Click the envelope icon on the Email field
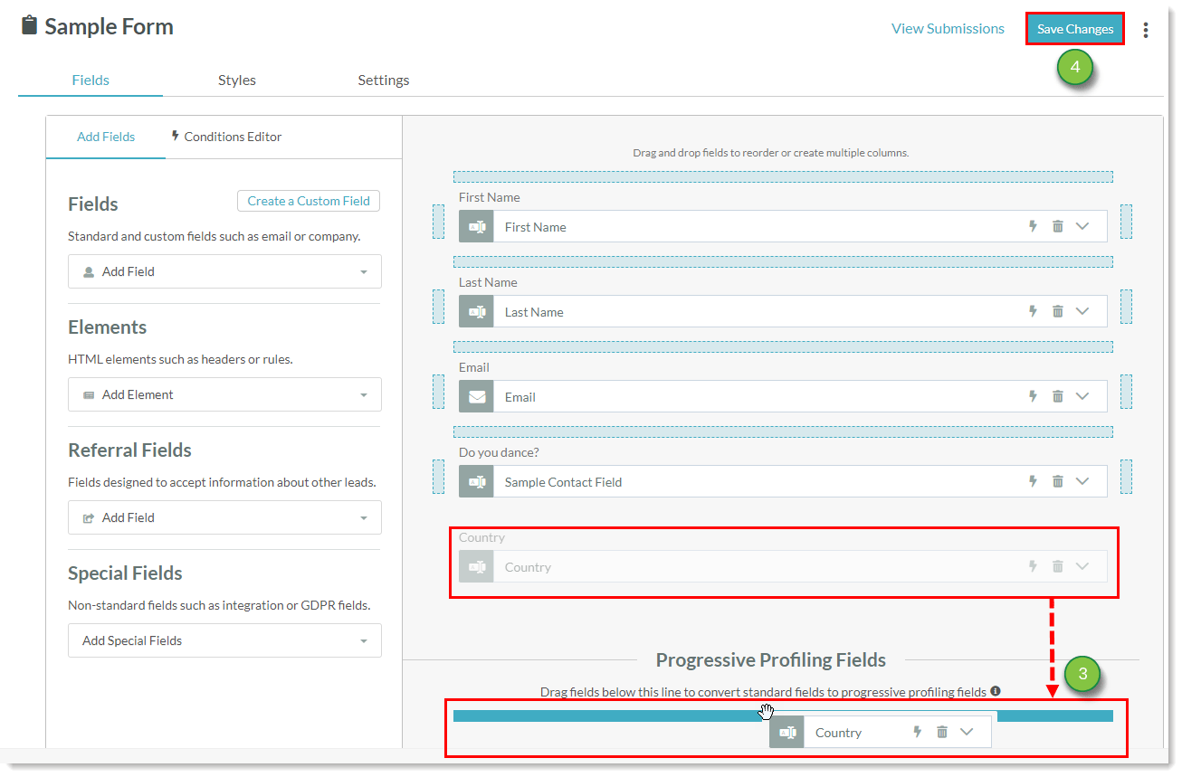Viewport: 1182px width, 777px height. pyautogui.click(x=476, y=395)
